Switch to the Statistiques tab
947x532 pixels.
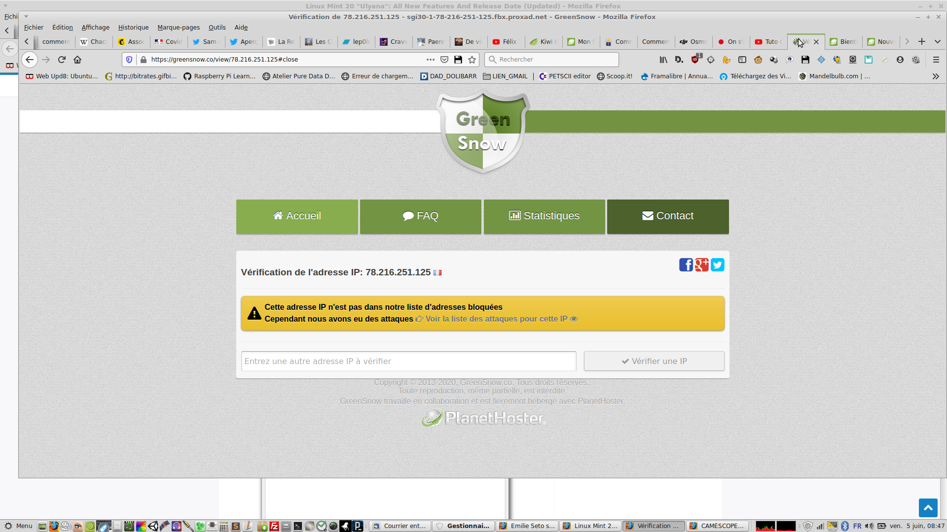pos(544,216)
